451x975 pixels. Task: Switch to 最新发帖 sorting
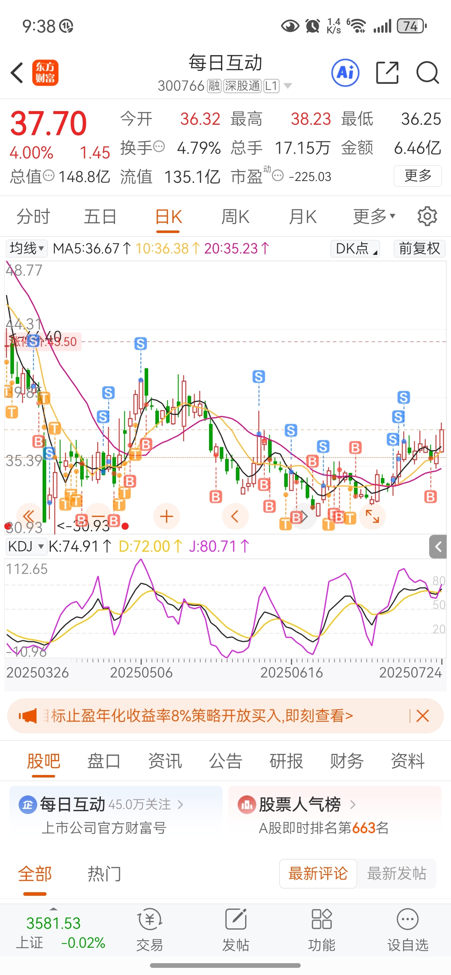point(397,874)
